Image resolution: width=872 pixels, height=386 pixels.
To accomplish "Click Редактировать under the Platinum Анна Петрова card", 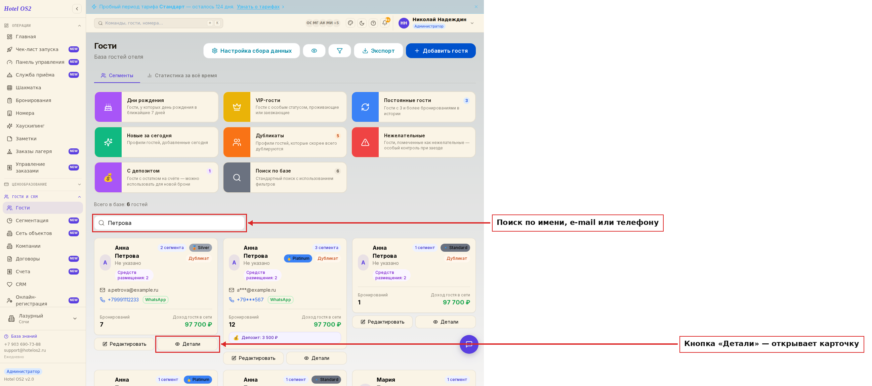I will point(253,358).
